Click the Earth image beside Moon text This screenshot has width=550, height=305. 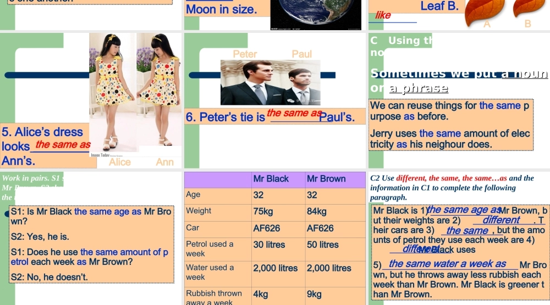click(x=316, y=14)
